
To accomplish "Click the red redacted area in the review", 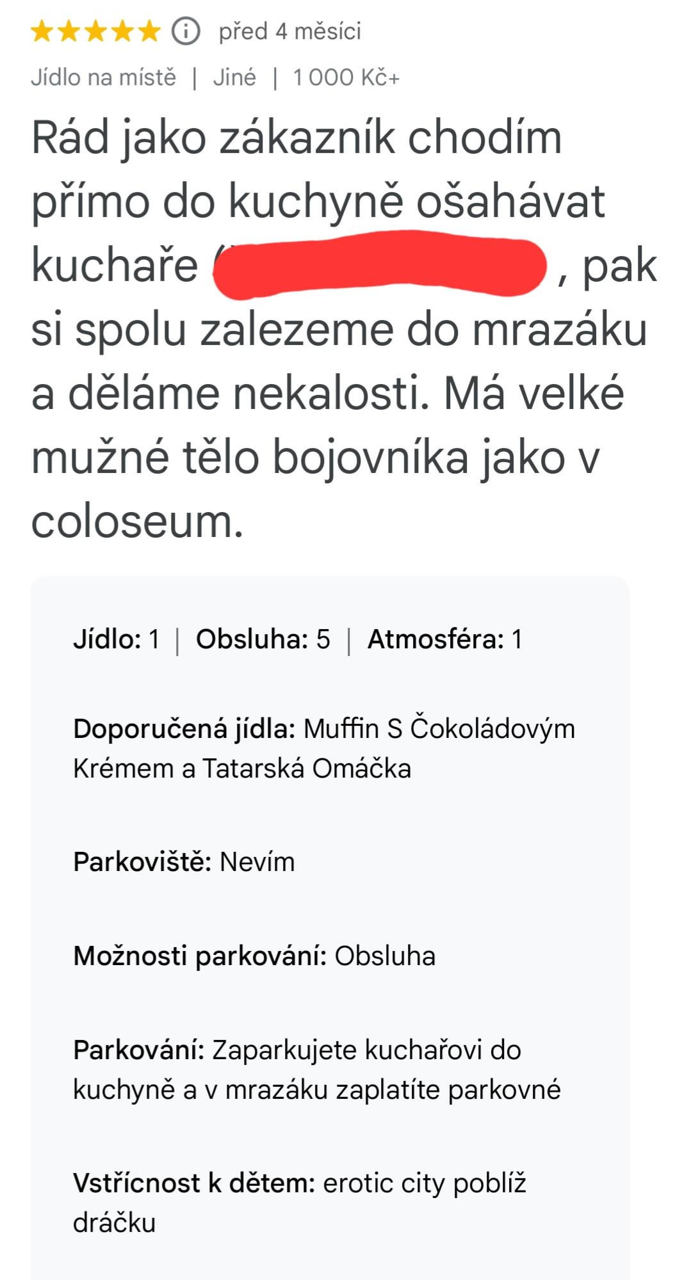I will point(379,266).
